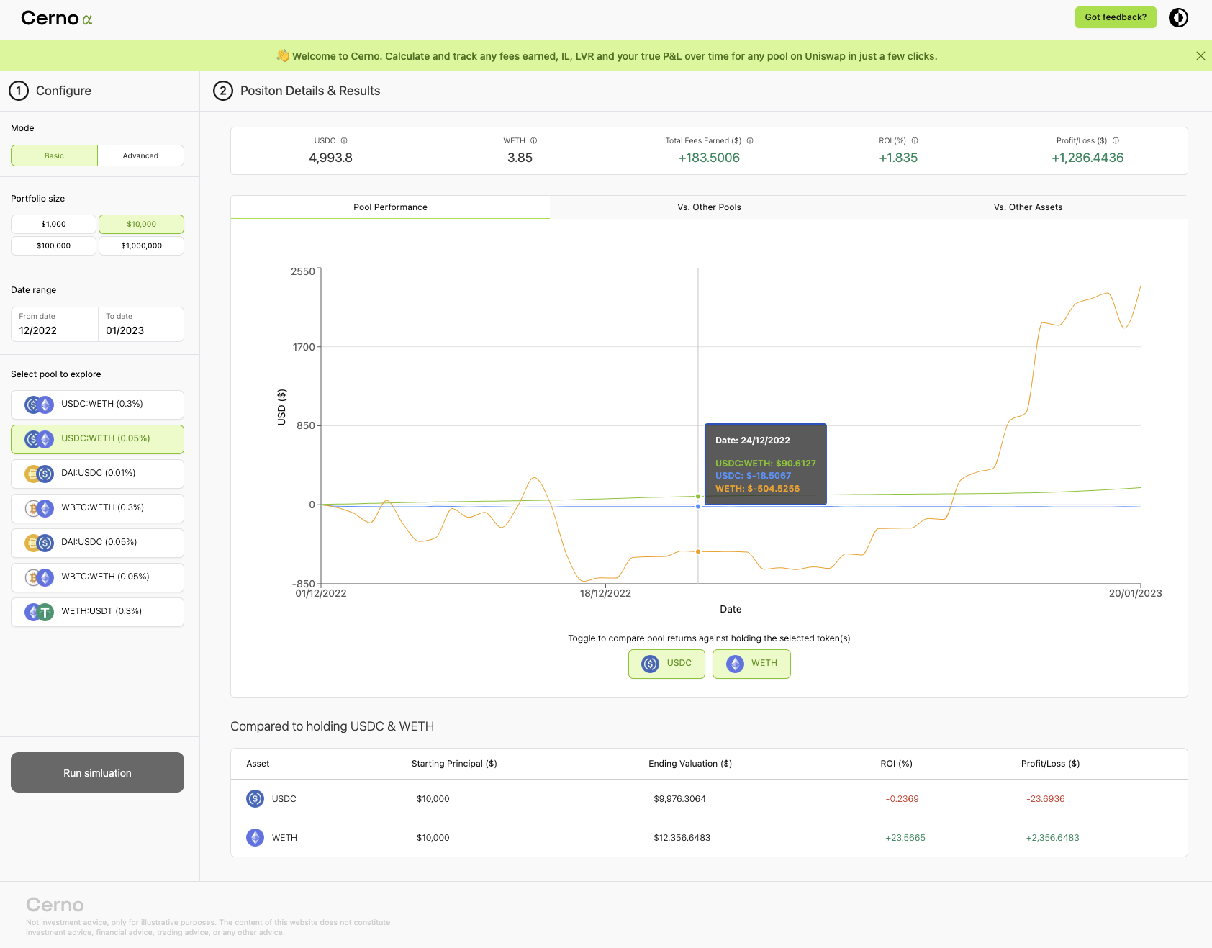This screenshot has width=1212, height=948.
Task: Switch to Advanced mode
Action: coord(140,155)
